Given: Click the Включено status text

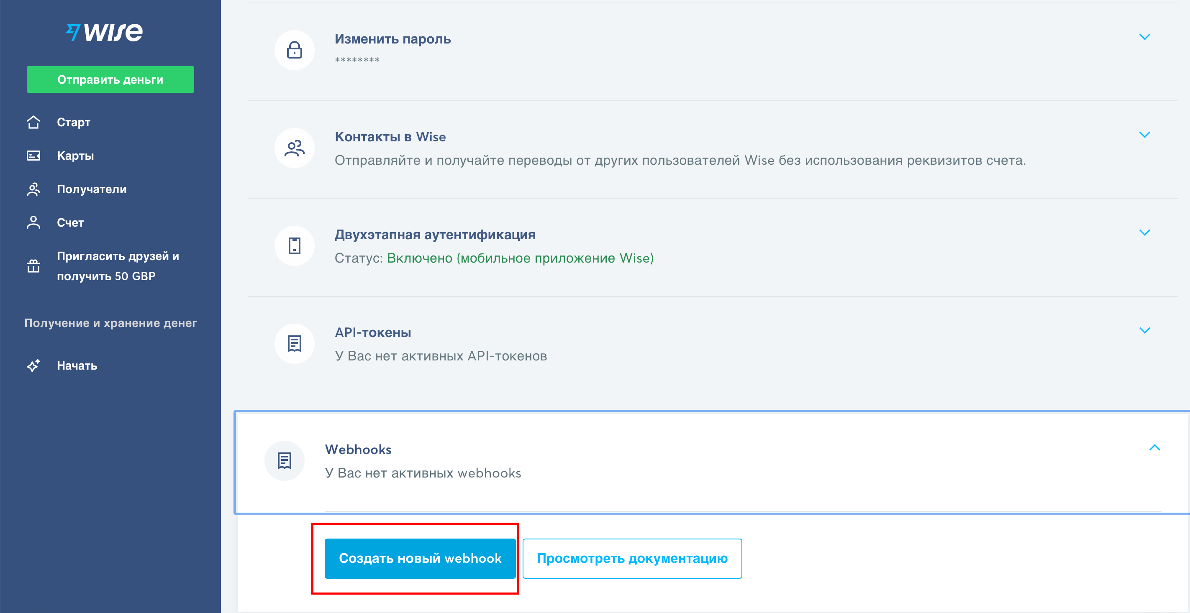Looking at the screenshot, I should pos(520,258).
